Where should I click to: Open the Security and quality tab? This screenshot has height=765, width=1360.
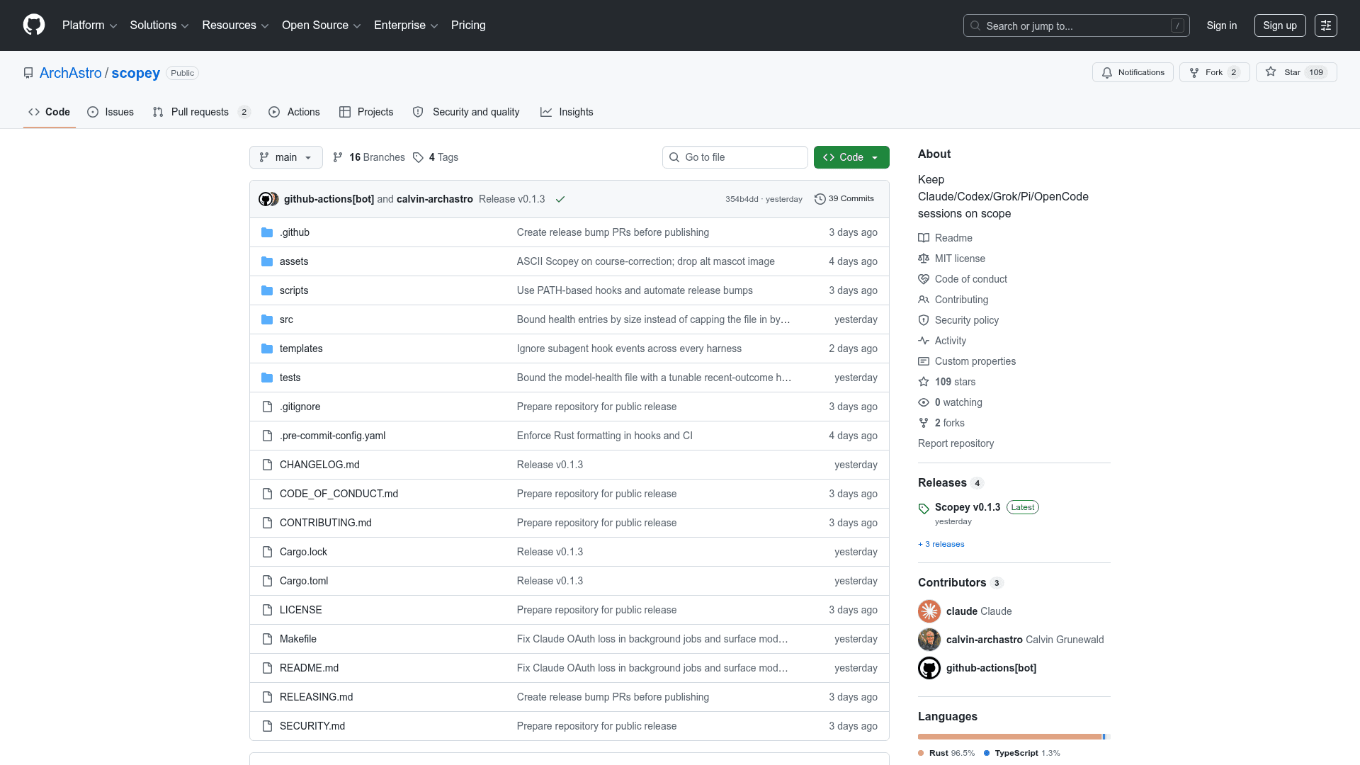click(466, 112)
